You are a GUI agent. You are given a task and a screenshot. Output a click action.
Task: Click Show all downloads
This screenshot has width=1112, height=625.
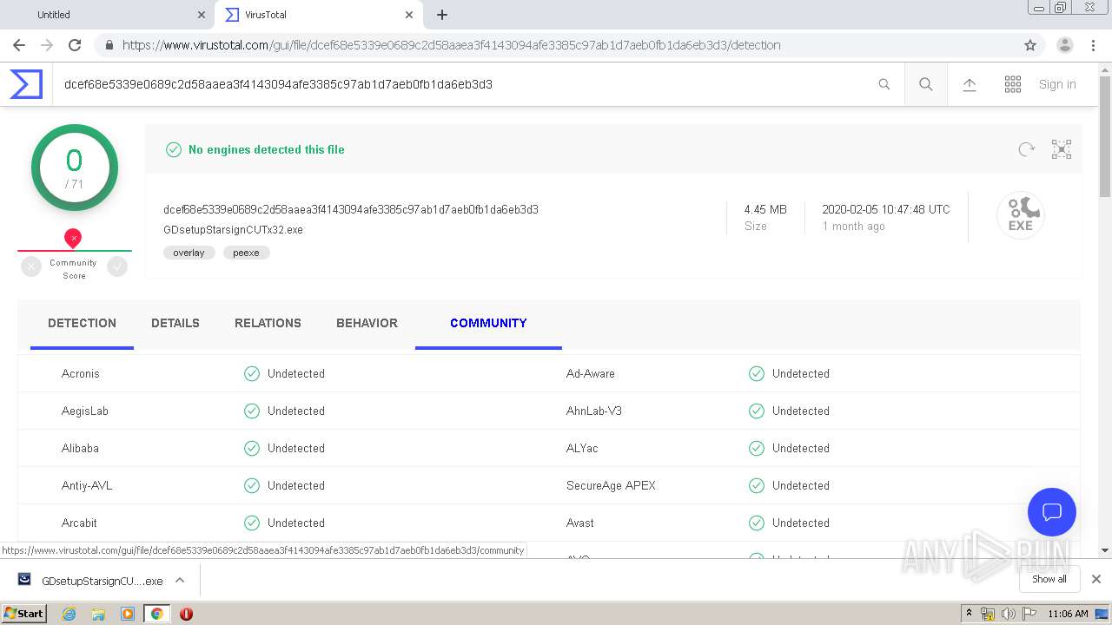[1049, 579]
